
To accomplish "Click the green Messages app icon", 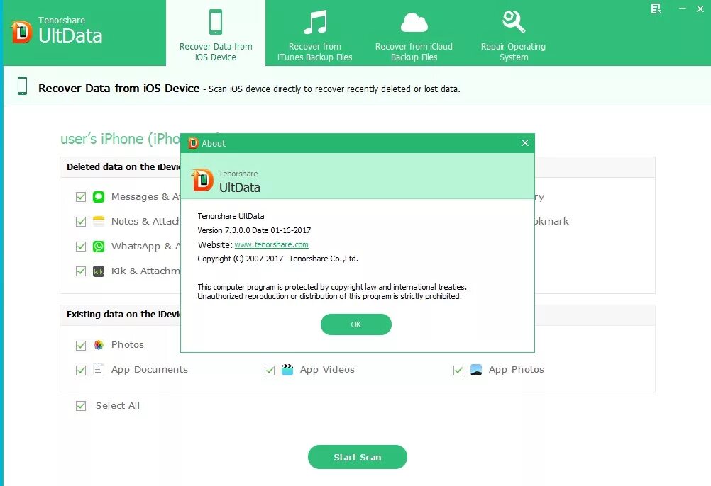I will (x=99, y=197).
